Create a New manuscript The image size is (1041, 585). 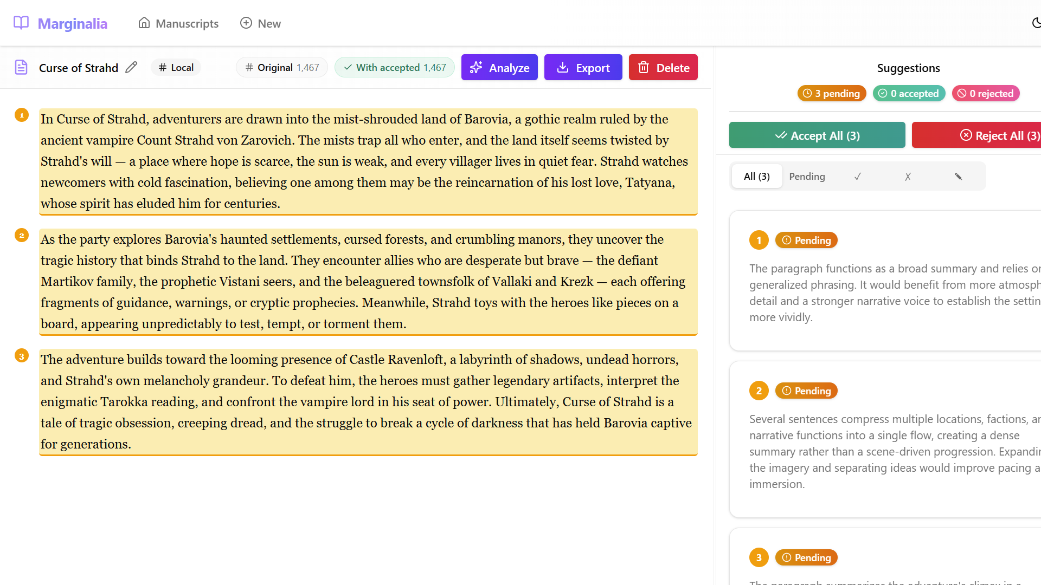[x=261, y=23]
